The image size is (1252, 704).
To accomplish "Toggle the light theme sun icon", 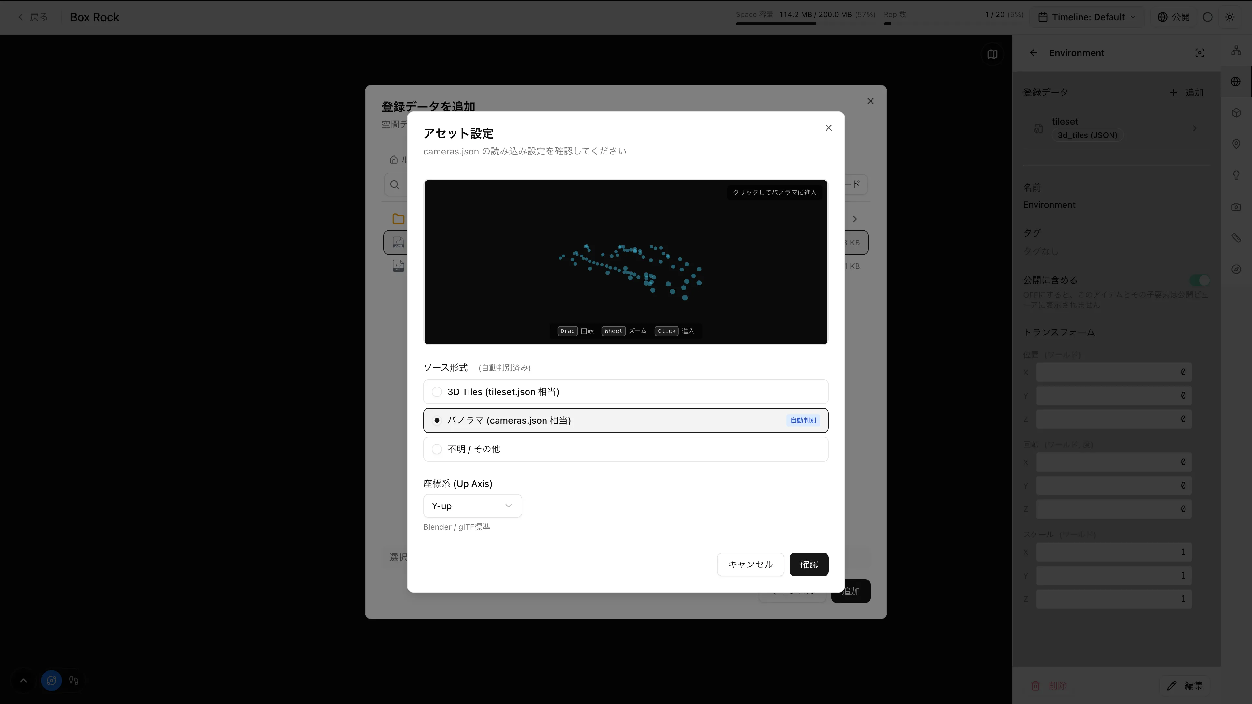I will click(x=1230, y=17).
